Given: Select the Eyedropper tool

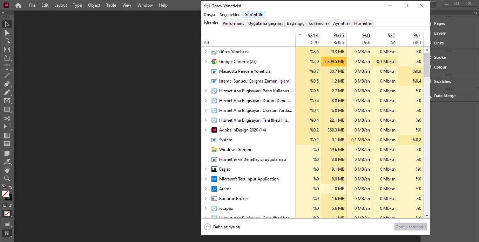Looking at the screenshot, I should (x=7, y=162).
